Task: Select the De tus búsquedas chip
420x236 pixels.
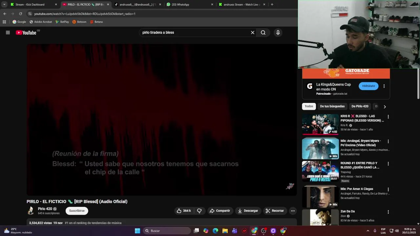Action: pyautogui.click(x=332, y=106)
